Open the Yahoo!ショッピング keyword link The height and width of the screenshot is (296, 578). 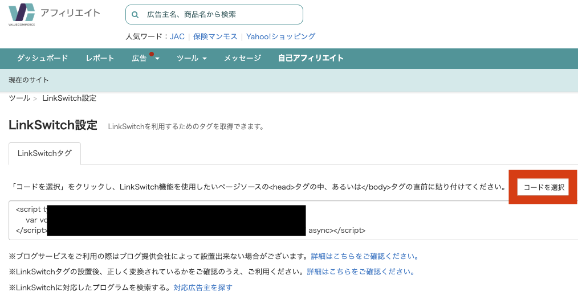click(280, 36)
